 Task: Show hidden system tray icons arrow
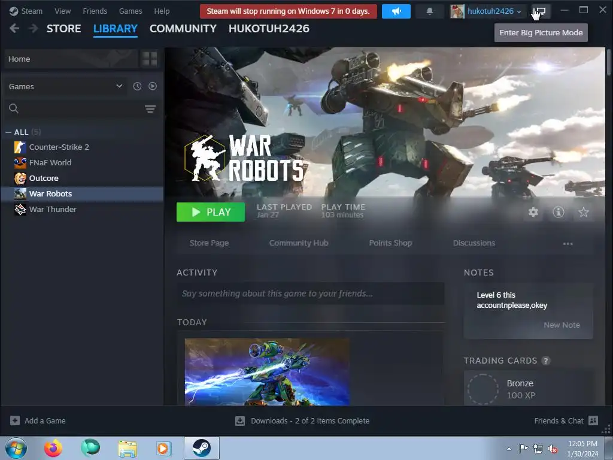tap(509, 449)
